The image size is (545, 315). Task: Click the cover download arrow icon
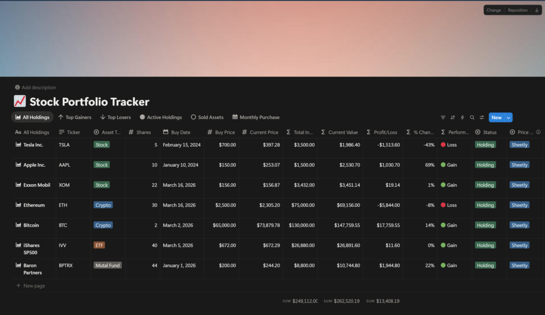point(536,10)
